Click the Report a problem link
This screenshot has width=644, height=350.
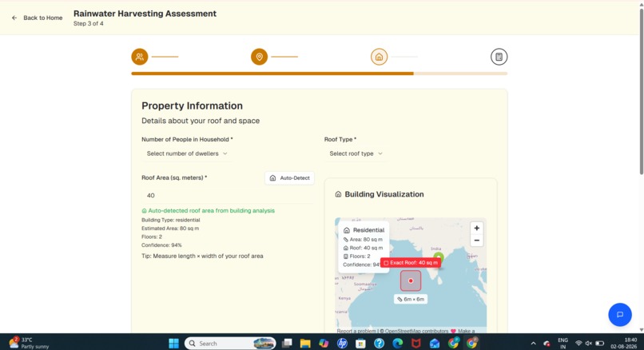356,331
